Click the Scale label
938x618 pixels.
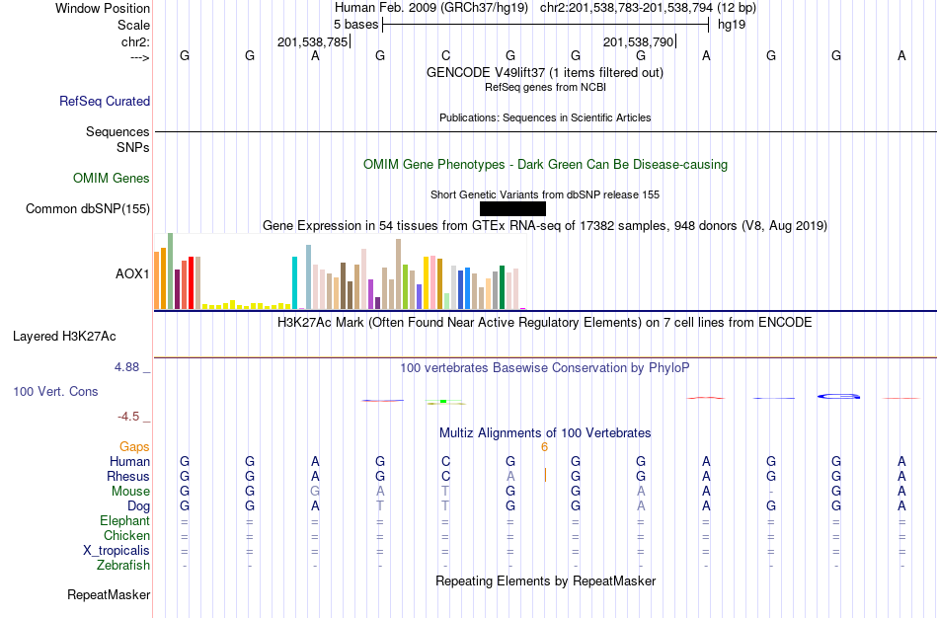coord(133,25)
